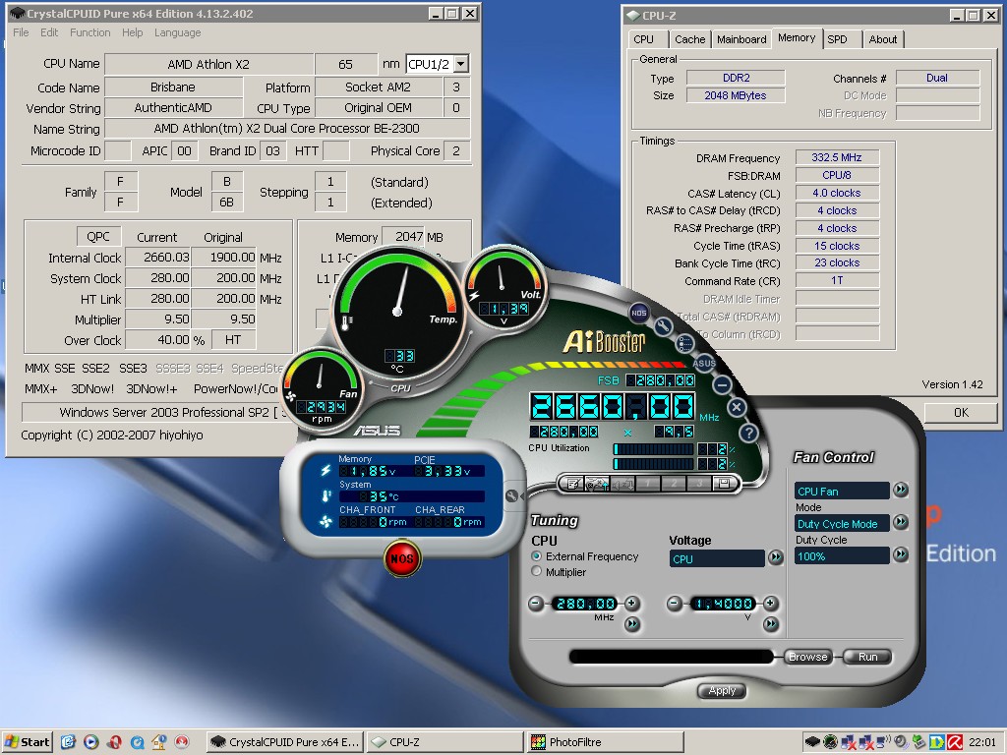This screenshot has height=755, width=1007.
Task: Select External Frequency radio button
Action: (x=536, y=556)
